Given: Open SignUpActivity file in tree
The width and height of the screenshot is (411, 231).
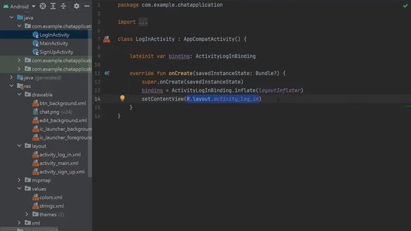Looking at the screenshot, I should 56,52.
